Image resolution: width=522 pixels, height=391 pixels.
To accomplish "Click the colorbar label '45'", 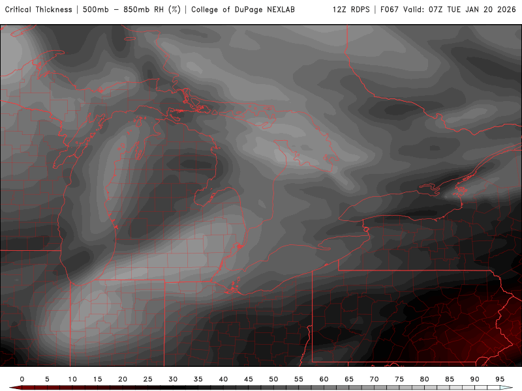I will tap(249, 379).
